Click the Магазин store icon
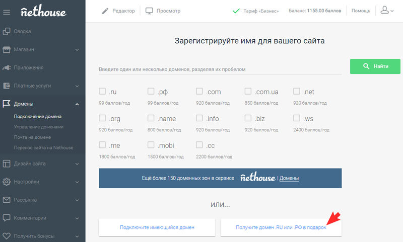403x242 pixels. tap(7, 49)
